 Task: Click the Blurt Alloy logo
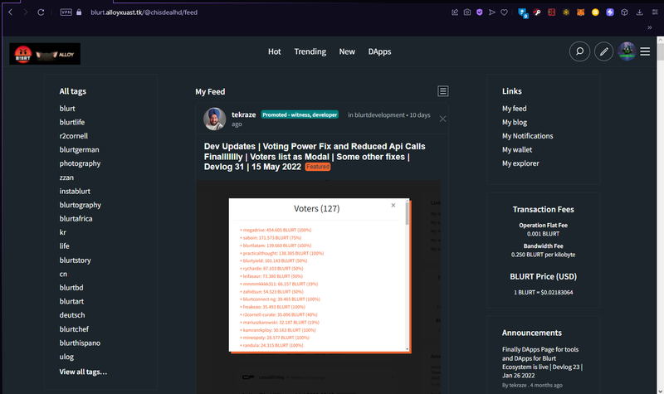[x=45, y=54]
